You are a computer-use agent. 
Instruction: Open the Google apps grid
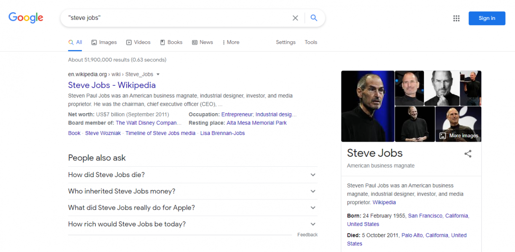pos(456,18)
